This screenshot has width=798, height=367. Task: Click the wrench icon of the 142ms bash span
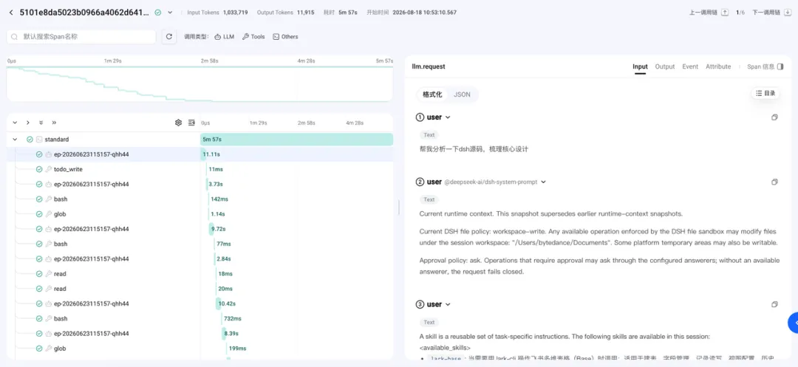tap(48, 199)
